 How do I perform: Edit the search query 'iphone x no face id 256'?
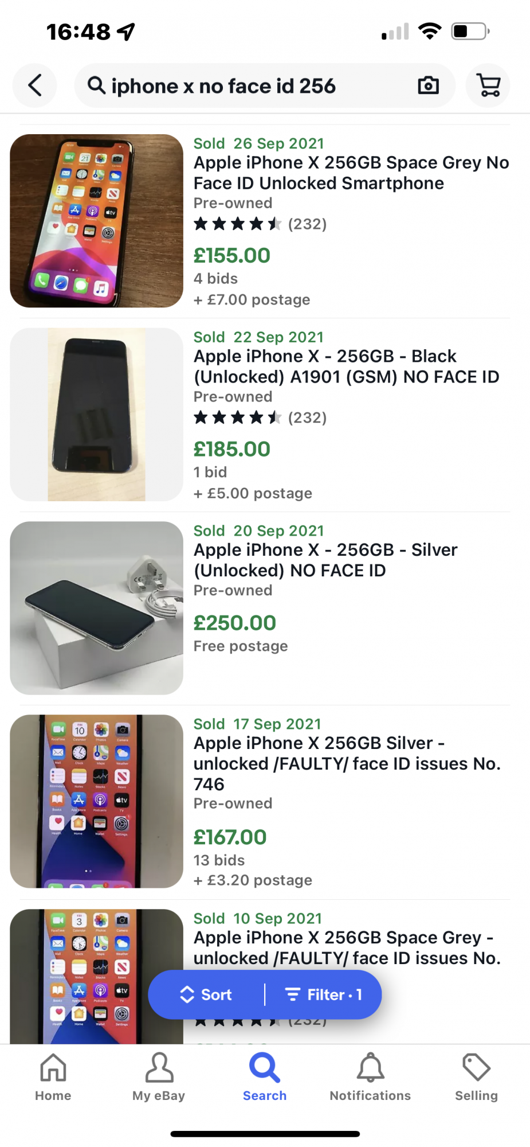click(x=223, y=86)
